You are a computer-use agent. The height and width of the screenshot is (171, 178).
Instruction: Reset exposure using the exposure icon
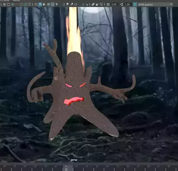pyautogui.click(x=108, y=4)
